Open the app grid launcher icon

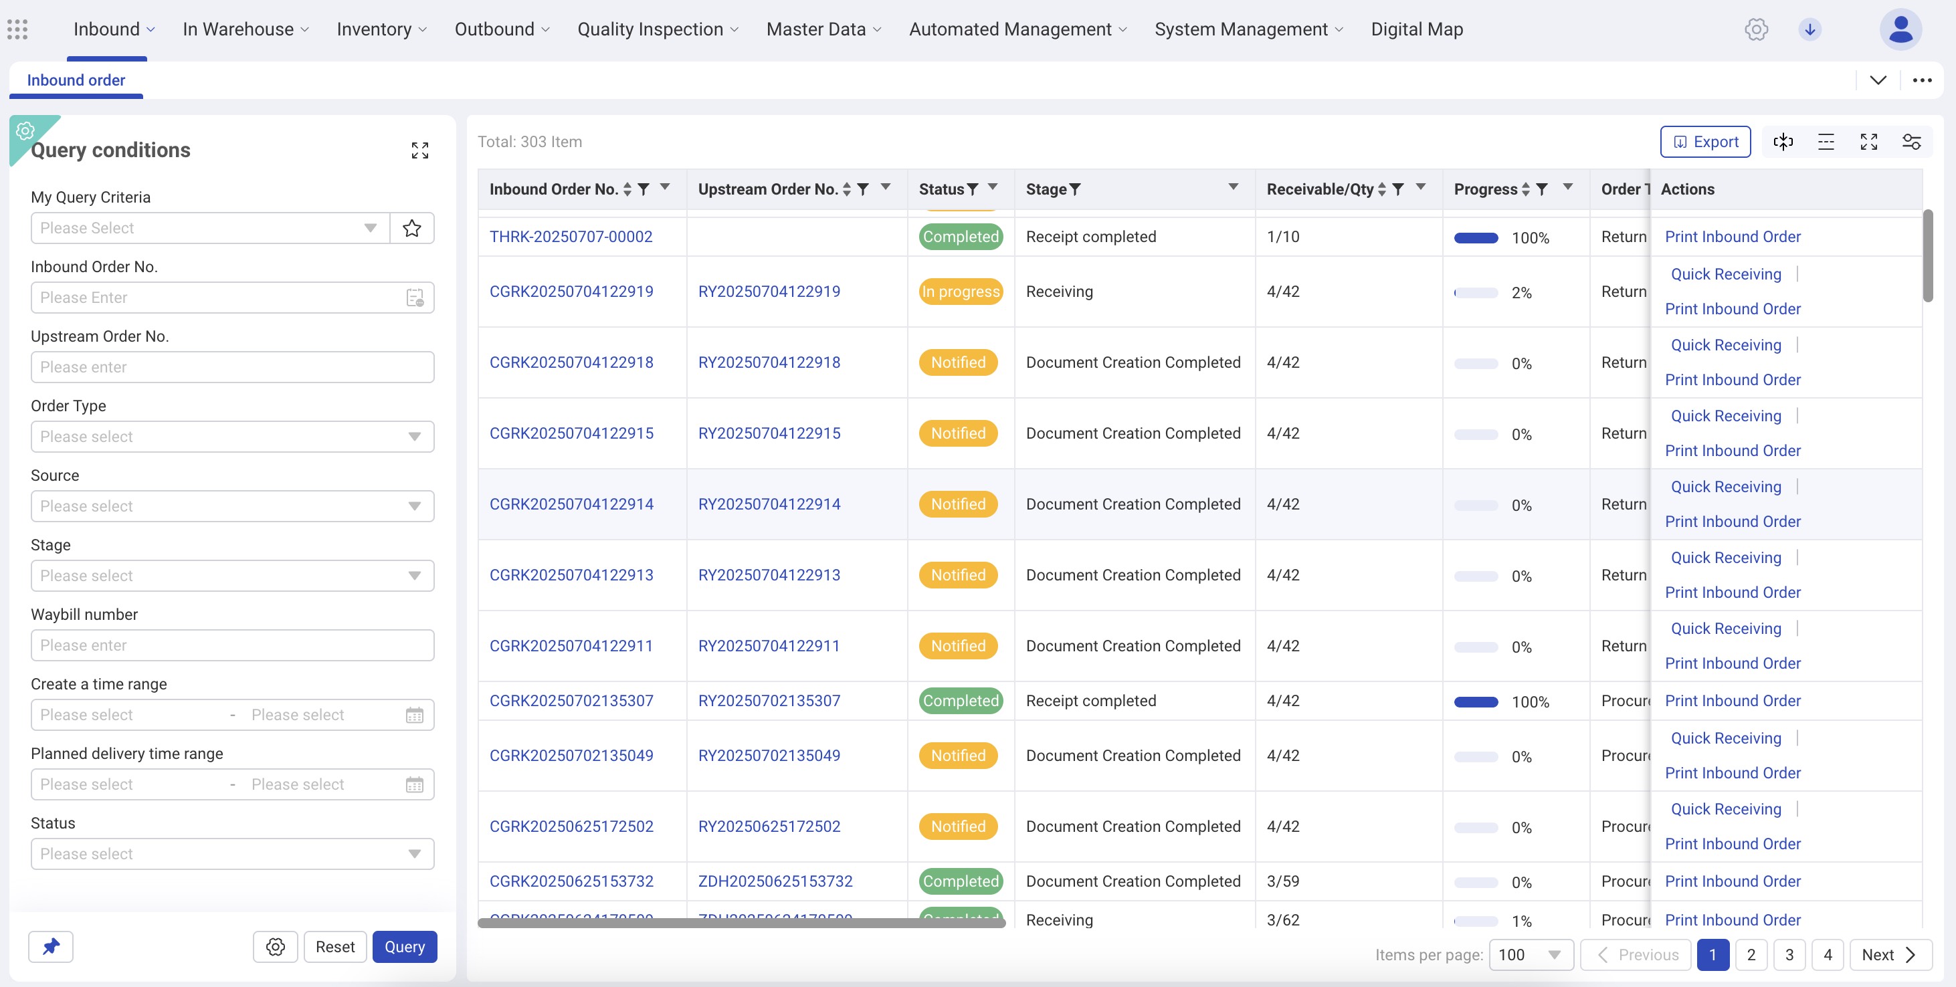coord(17,29)
